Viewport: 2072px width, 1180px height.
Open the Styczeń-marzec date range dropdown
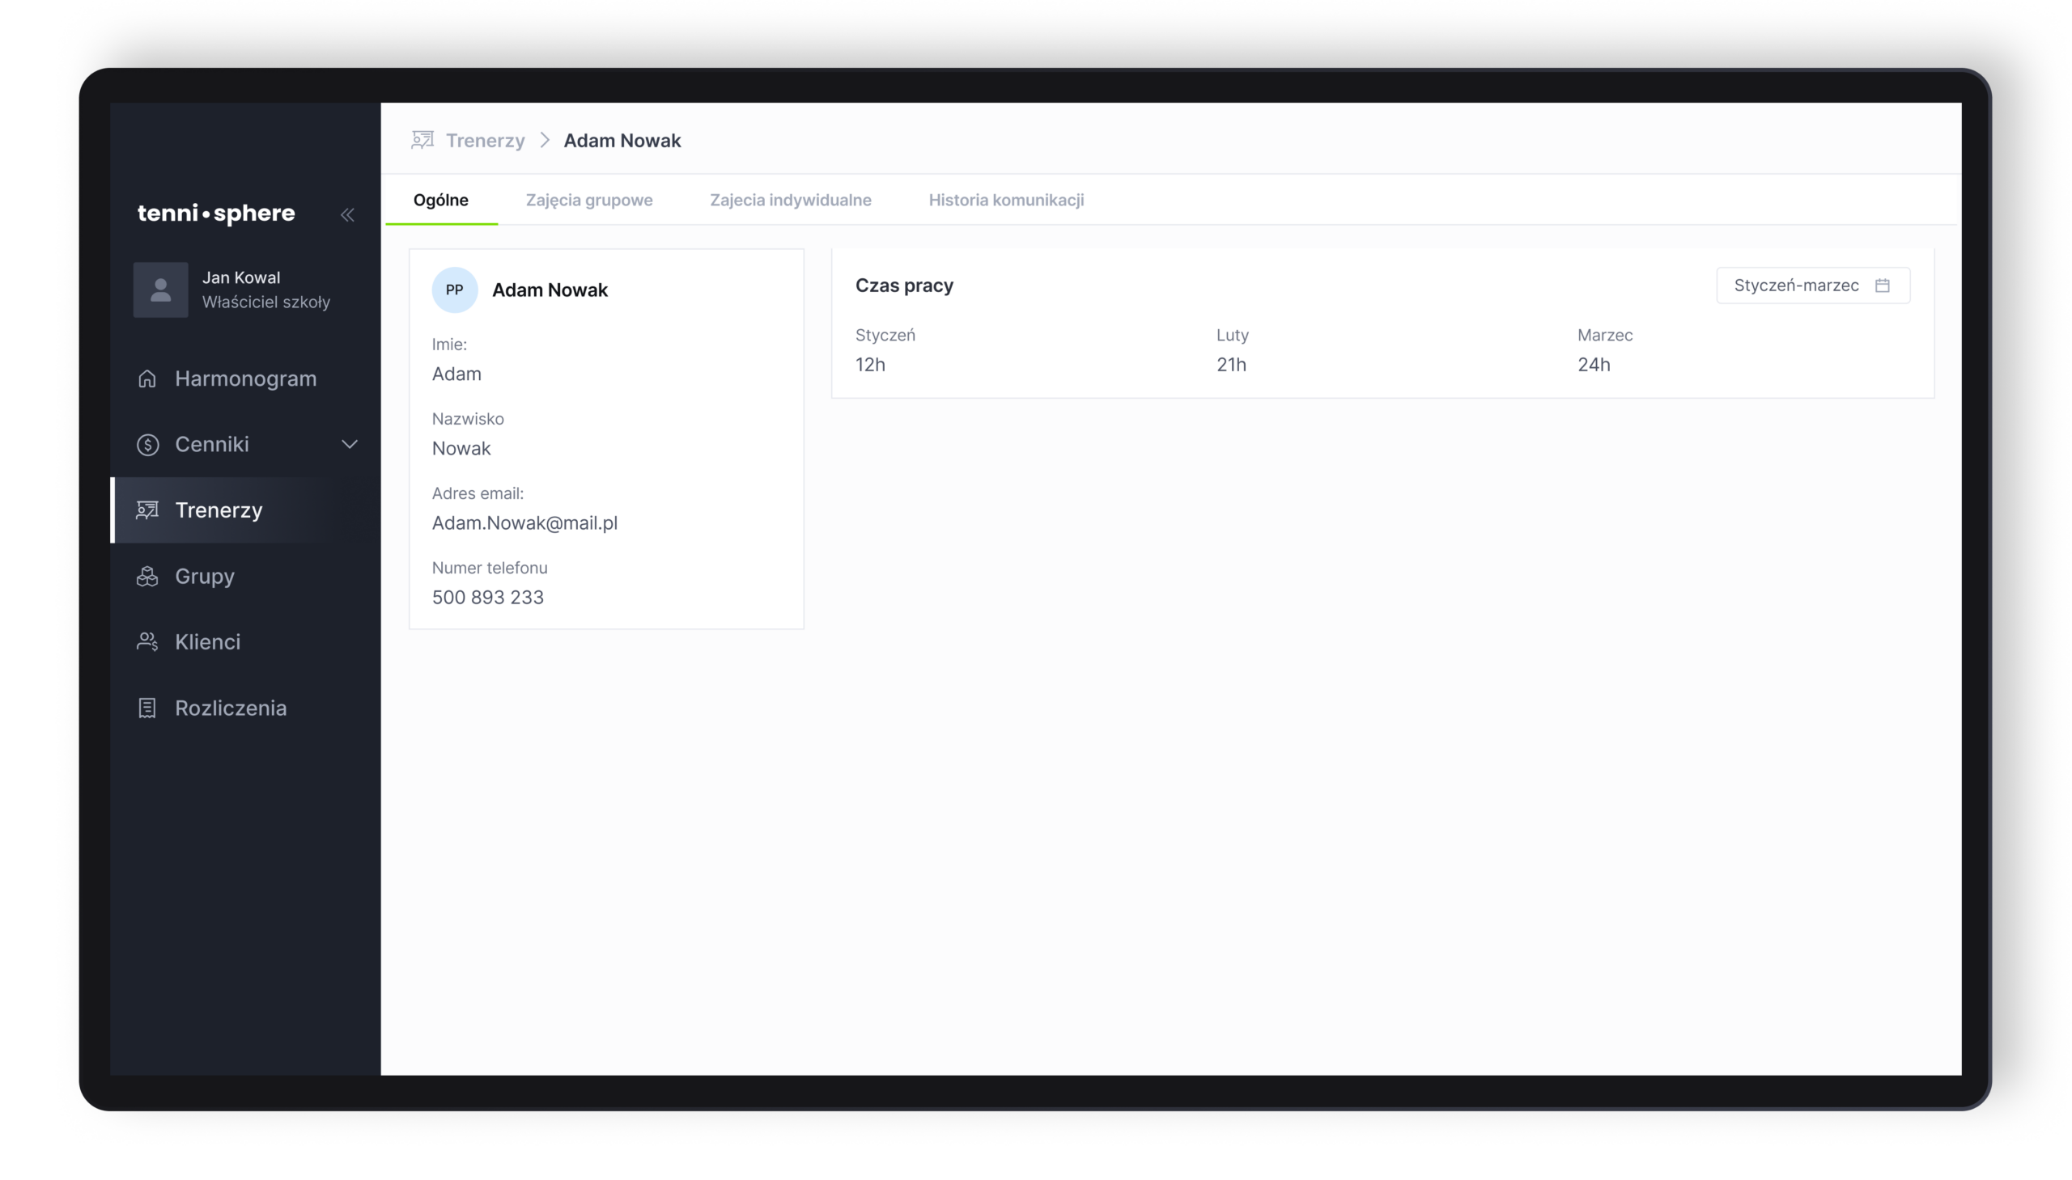(1812, 285)
